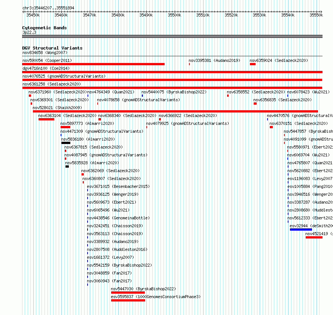
Task: Click the nsv5897773 (Almarri2020) red bar
Action: pos(65,127)
